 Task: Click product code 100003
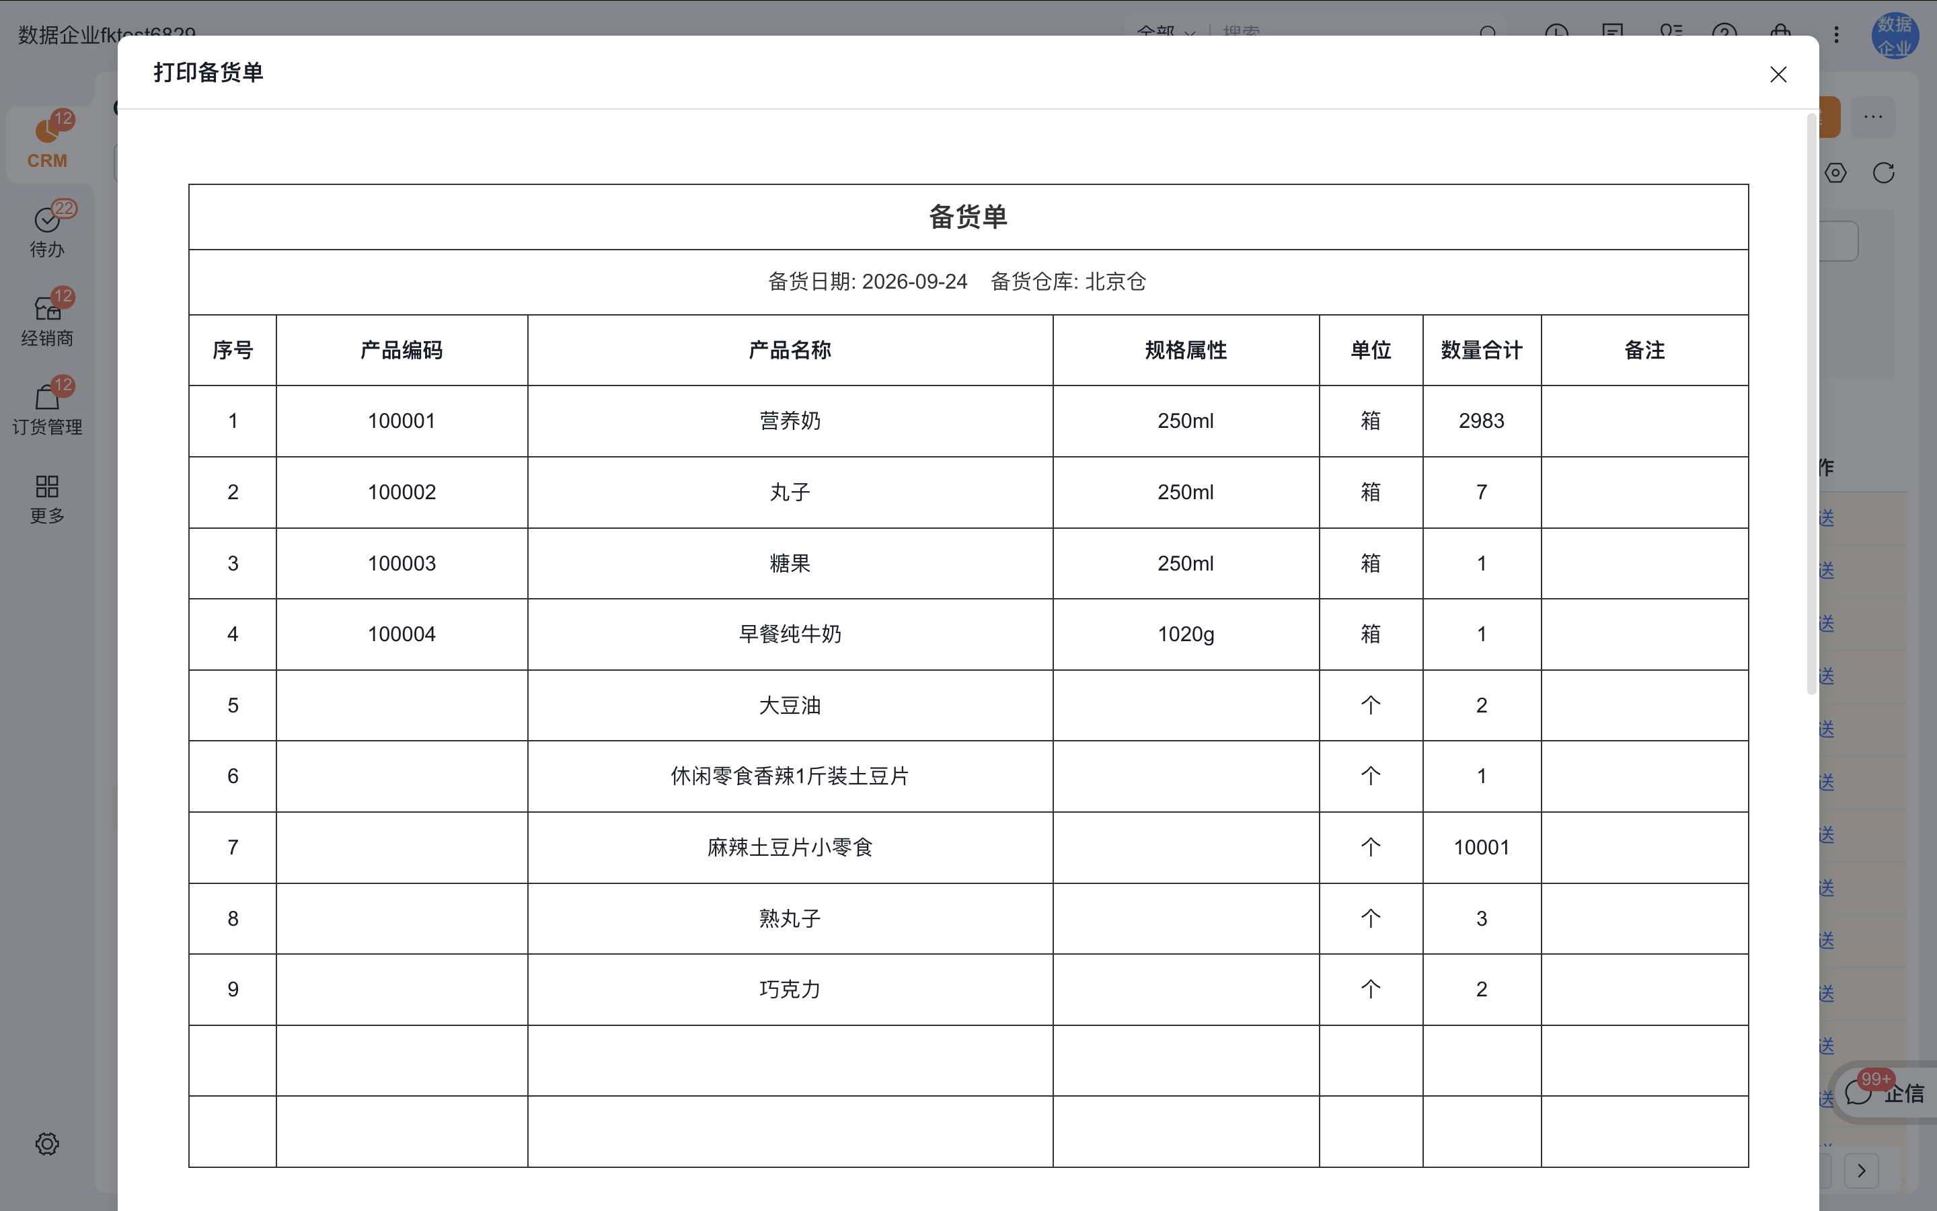click(401, 563)
